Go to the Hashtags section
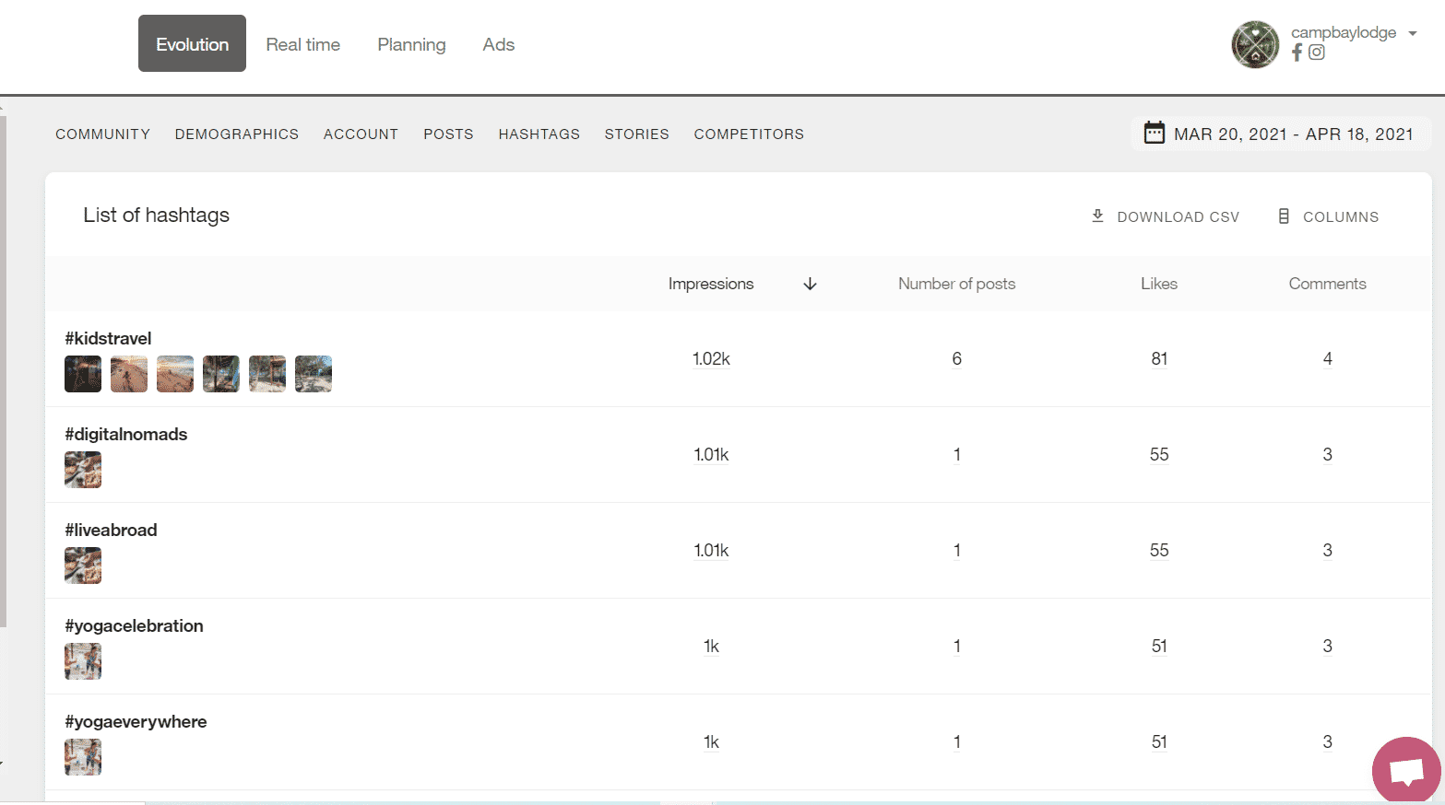The width and height of the screenshot is (1445, 805). [539, 134]
